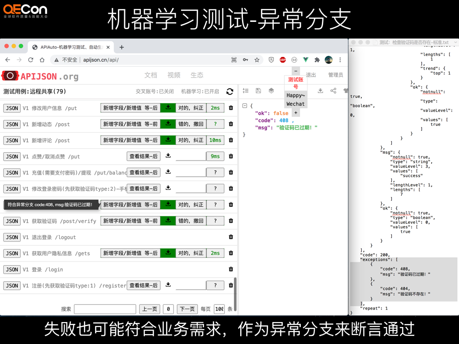This screenshot has height=344, width=459.
Task: Delete the V1 登录 /login test case via trash icon
Action: tap(231, 269)
